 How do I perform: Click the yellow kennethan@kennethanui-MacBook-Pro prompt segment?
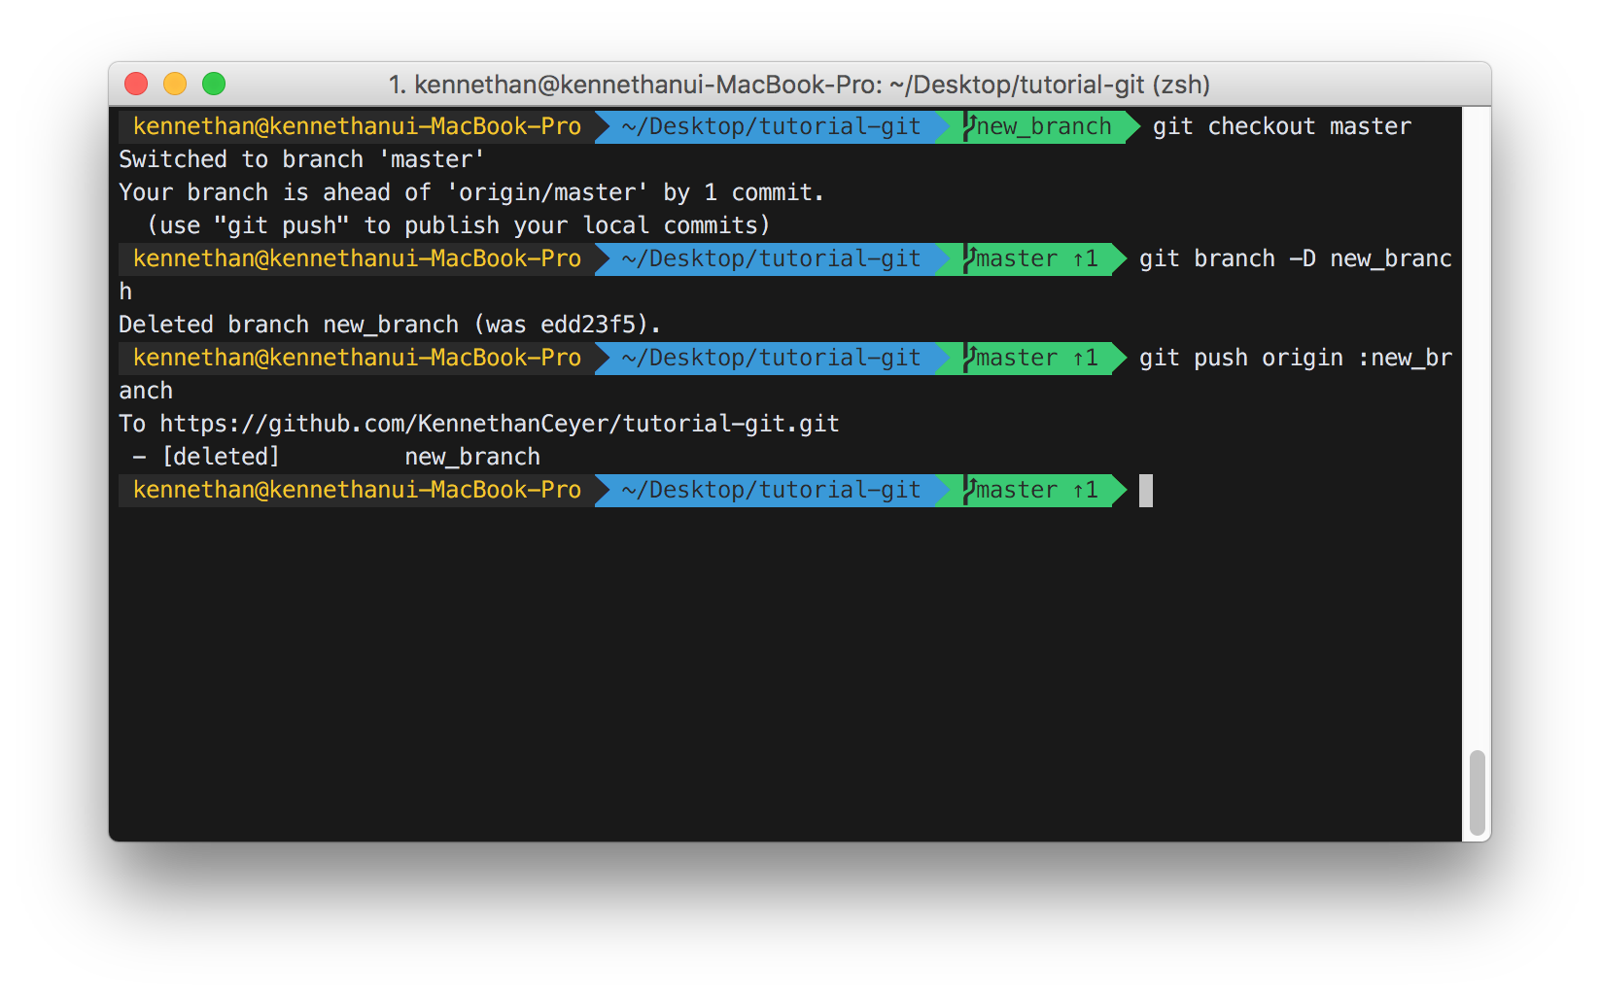[x=355, y=125]
